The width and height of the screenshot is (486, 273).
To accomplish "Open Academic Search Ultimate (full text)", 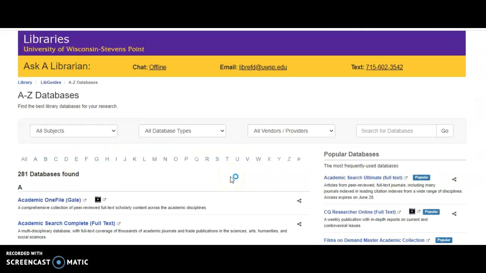I will point(363,177).
